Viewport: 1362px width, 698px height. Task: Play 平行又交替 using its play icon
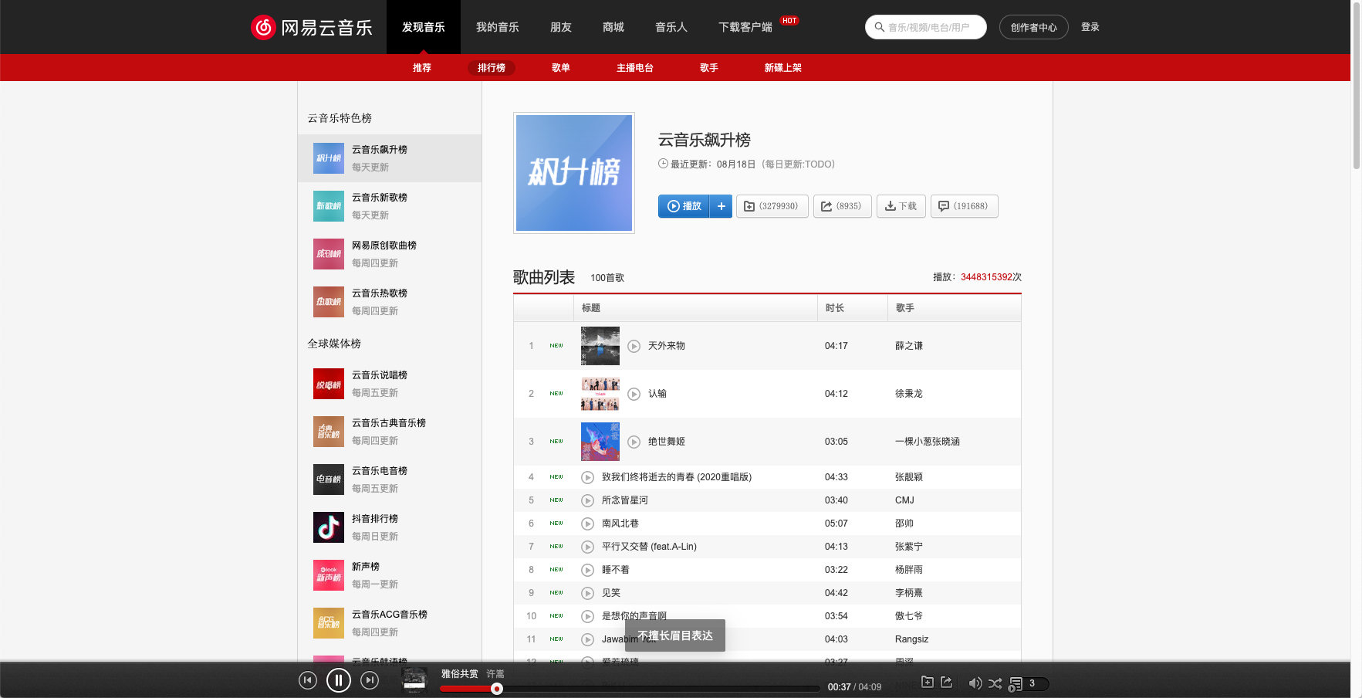[587, 547]
